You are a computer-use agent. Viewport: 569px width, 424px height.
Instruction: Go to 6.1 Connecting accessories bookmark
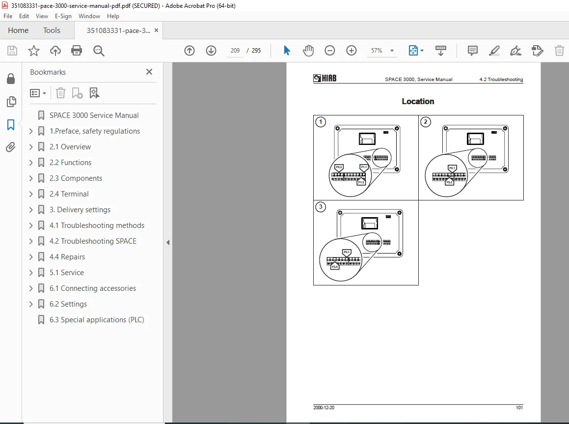92,288
